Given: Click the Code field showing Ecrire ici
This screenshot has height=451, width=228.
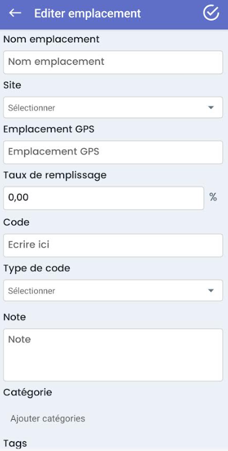Looking at the screenshot, I should (x=113, y=245).
